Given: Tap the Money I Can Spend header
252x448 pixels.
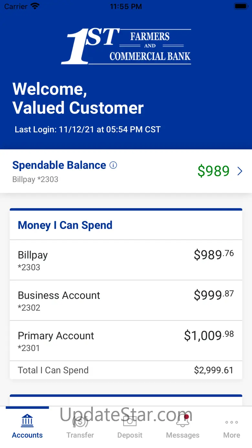Looking at the screenshot, I should [x=65, y=225].
